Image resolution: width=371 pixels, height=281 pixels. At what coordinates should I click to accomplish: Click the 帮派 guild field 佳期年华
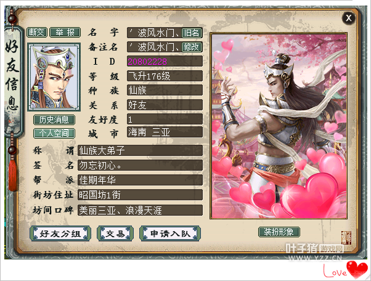[x=141, y=180]
